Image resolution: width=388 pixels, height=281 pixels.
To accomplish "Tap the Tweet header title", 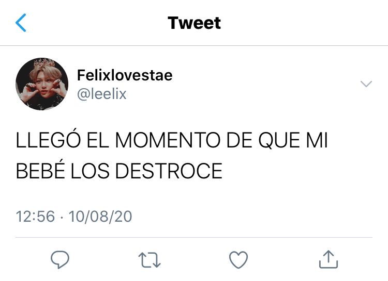I will (194, 23).
